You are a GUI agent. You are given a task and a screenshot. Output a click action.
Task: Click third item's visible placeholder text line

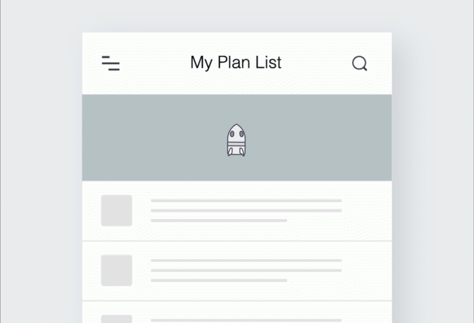tap(246, 320)
